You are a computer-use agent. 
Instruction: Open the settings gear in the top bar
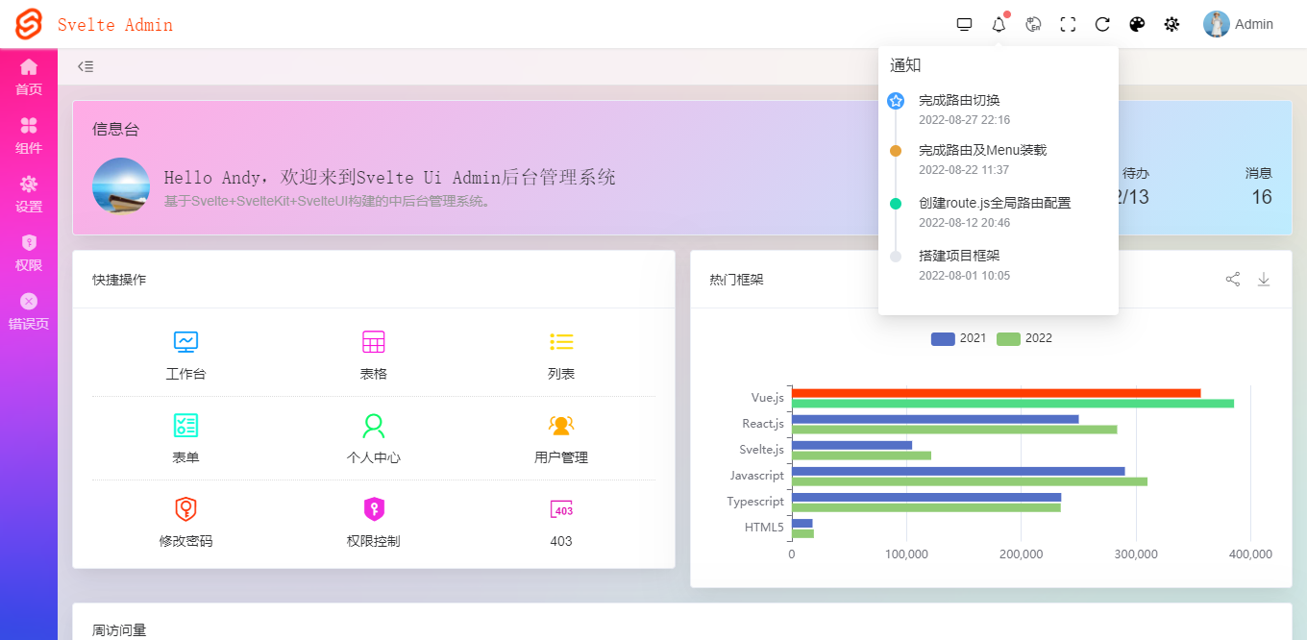click(x=1171, y=23)
